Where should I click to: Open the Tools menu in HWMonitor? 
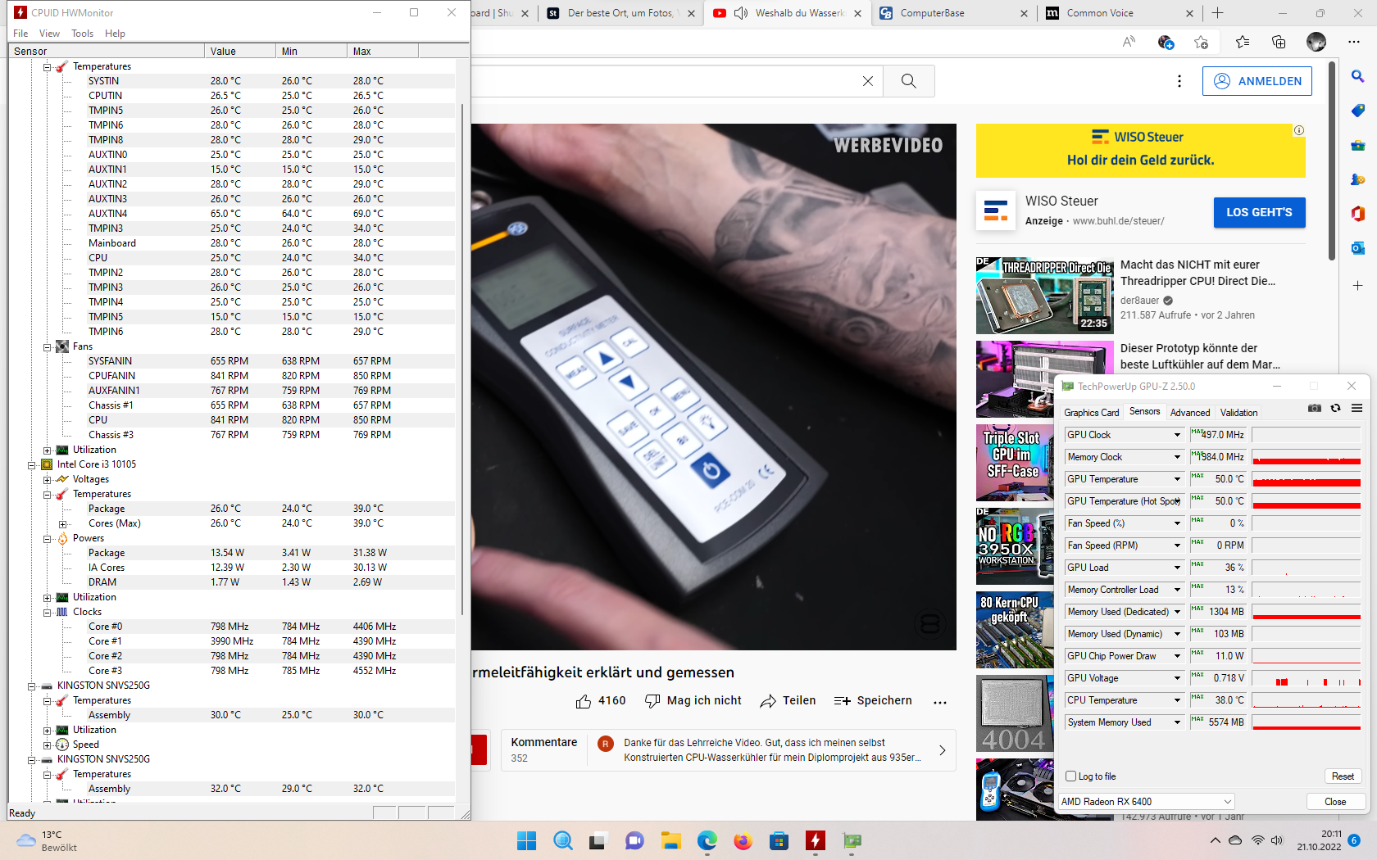tap(82, 33)
